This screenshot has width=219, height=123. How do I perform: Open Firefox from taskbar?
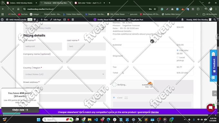(102, 119)
